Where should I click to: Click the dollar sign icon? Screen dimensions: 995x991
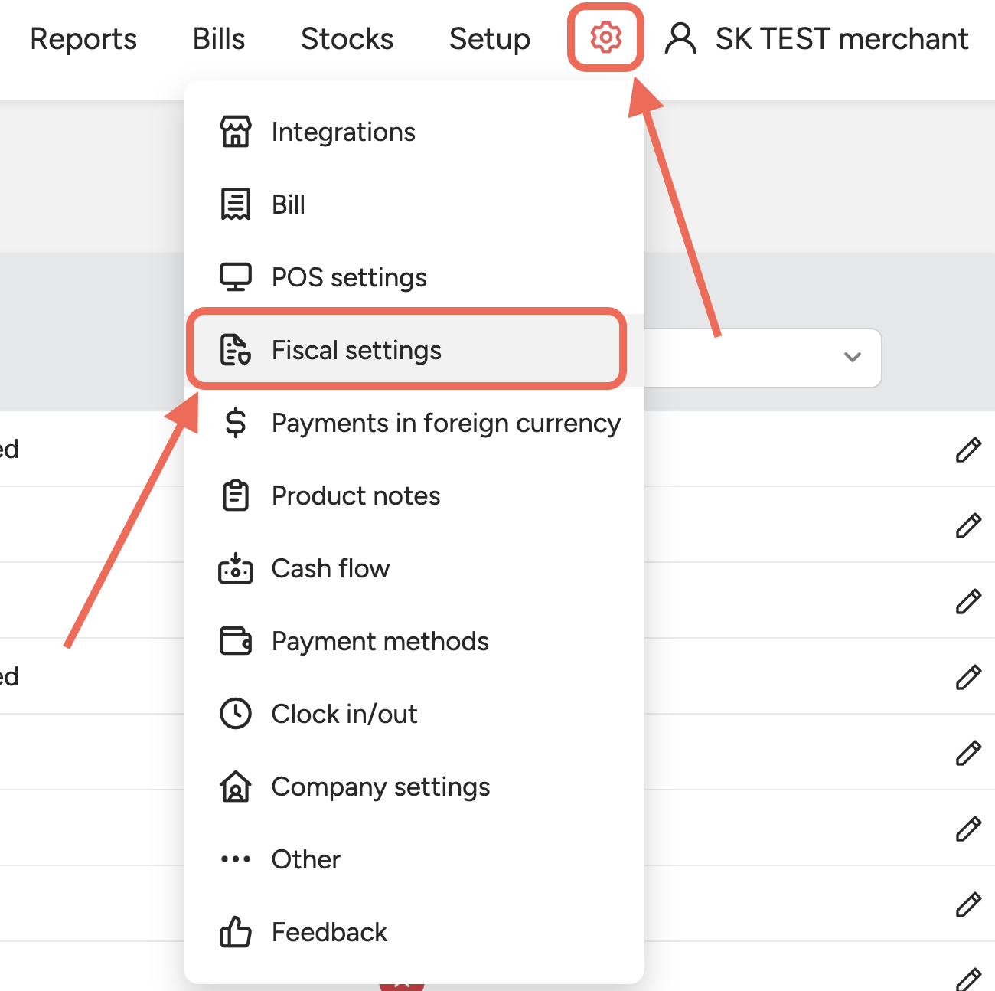(236, 423)
